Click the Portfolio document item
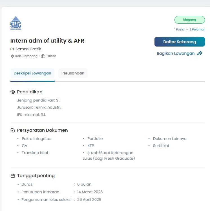Screen dimensions: 210x211 pos(95,139)
